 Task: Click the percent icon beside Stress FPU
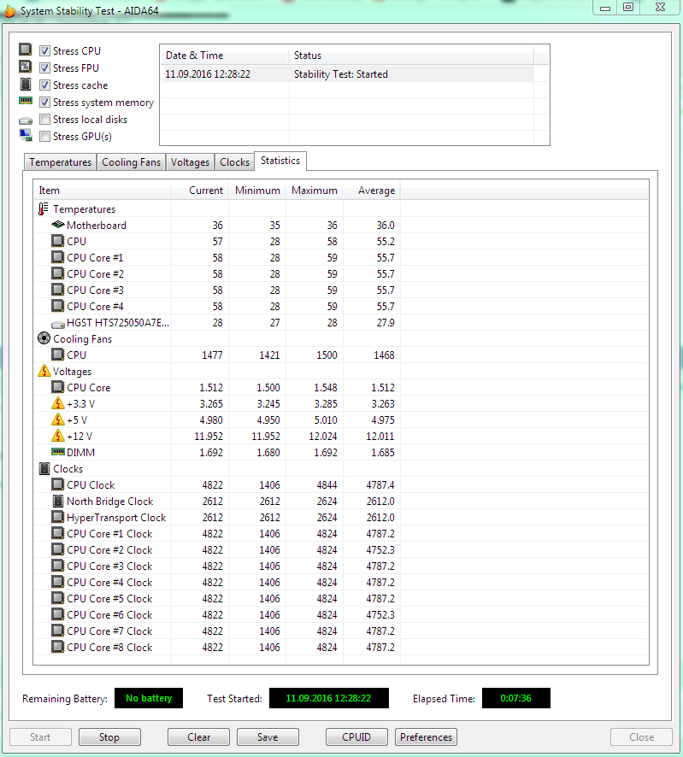click(26, 67)
